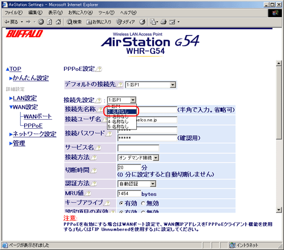Open the ヘルプ(H) menu
Viewport: 284px width, 250px height.
click(128, 13)
